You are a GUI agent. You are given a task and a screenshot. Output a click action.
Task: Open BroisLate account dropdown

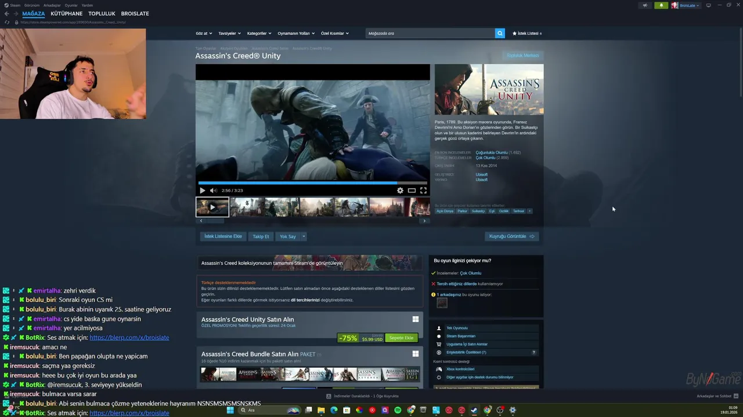[686, 5]
